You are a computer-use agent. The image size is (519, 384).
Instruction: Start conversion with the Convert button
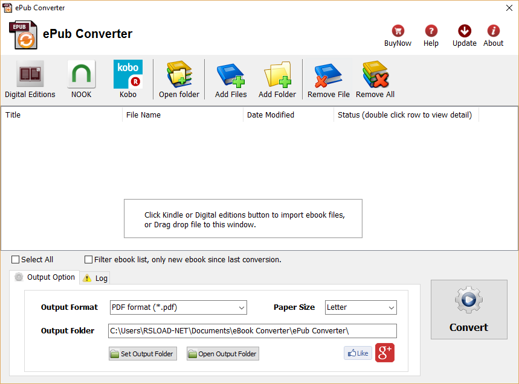tap(469, 309)
